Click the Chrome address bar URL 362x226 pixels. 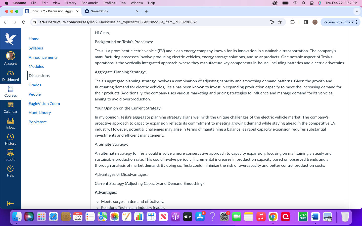click(118, 22)
